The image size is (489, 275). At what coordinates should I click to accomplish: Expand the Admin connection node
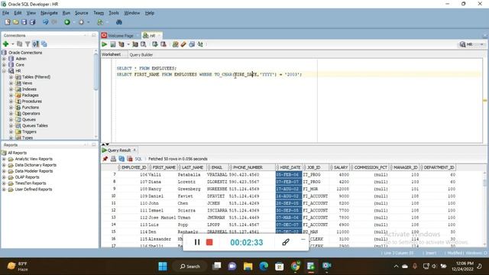tap(4, 59)
